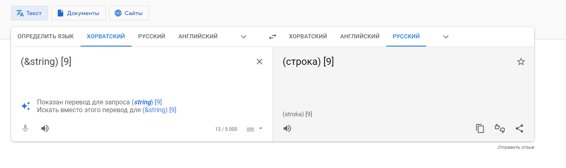Viewport: 566px width, 168px height.
Task: Open the virtual keyboard icon
Action: pyautogui.click(x=251, y=129)
